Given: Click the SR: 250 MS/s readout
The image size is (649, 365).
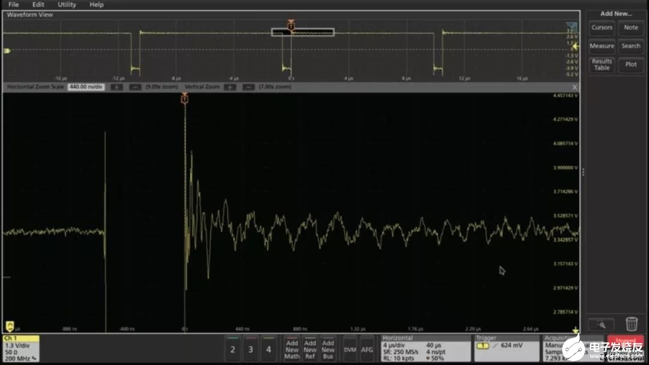Looking at the screenshot, I should coord(401,352).
